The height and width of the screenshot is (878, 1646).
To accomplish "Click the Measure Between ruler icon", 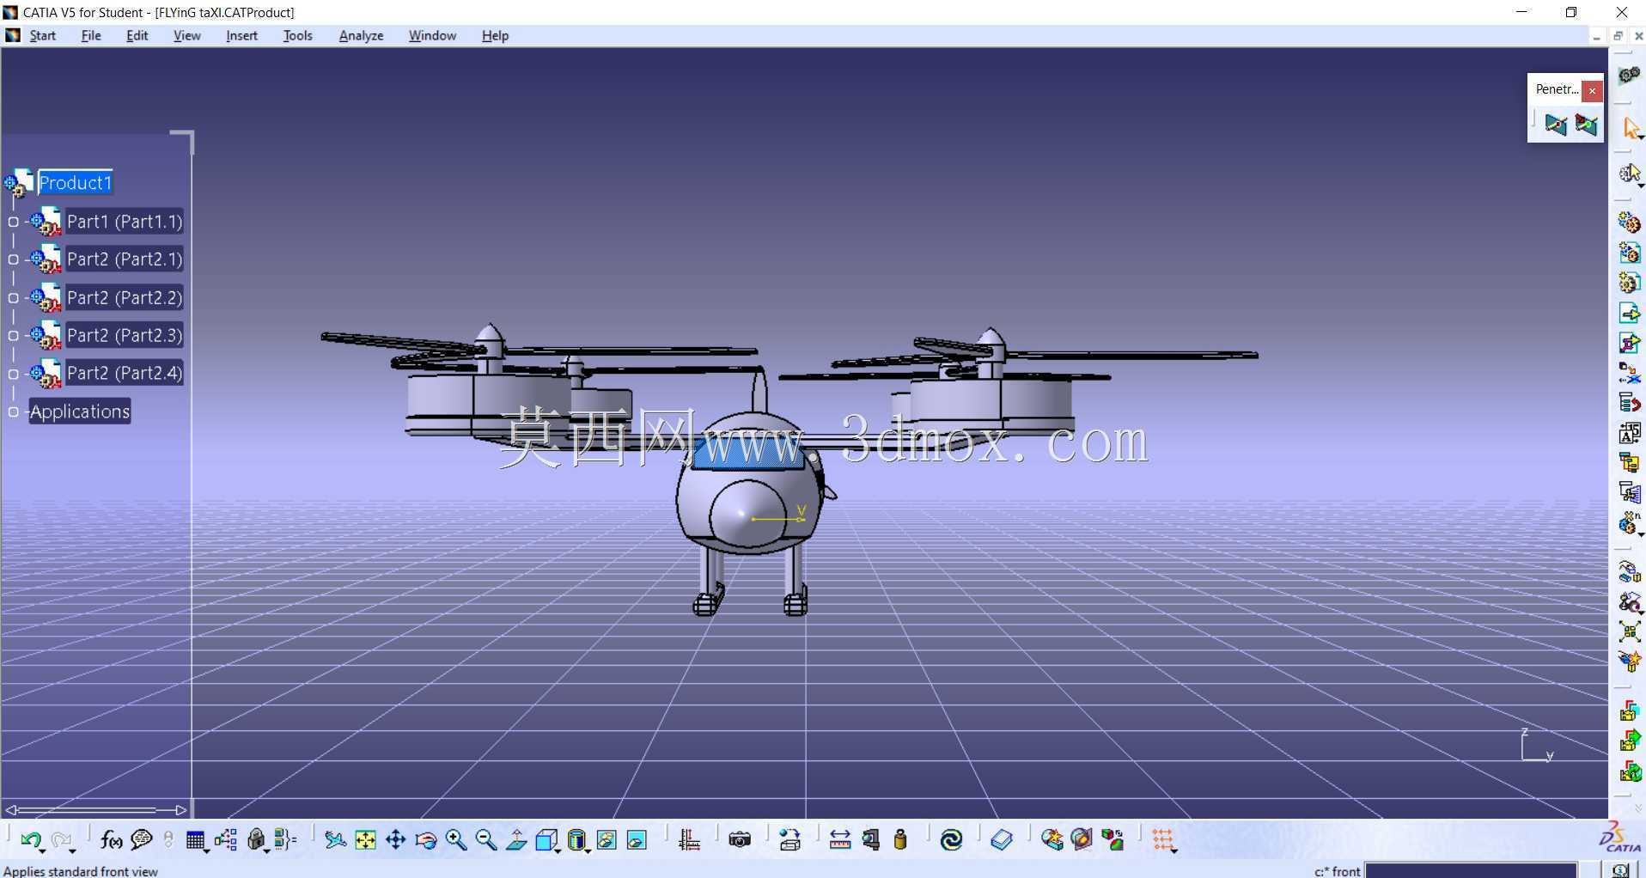I will pos(840,840).
